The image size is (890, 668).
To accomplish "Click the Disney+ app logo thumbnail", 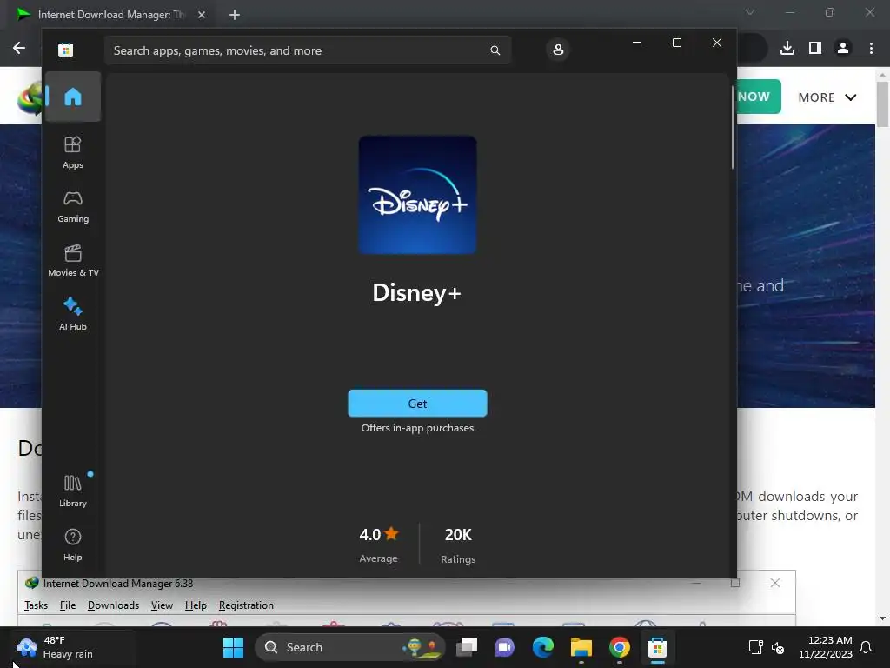I will pyautogui.click(x=417, y=195).
